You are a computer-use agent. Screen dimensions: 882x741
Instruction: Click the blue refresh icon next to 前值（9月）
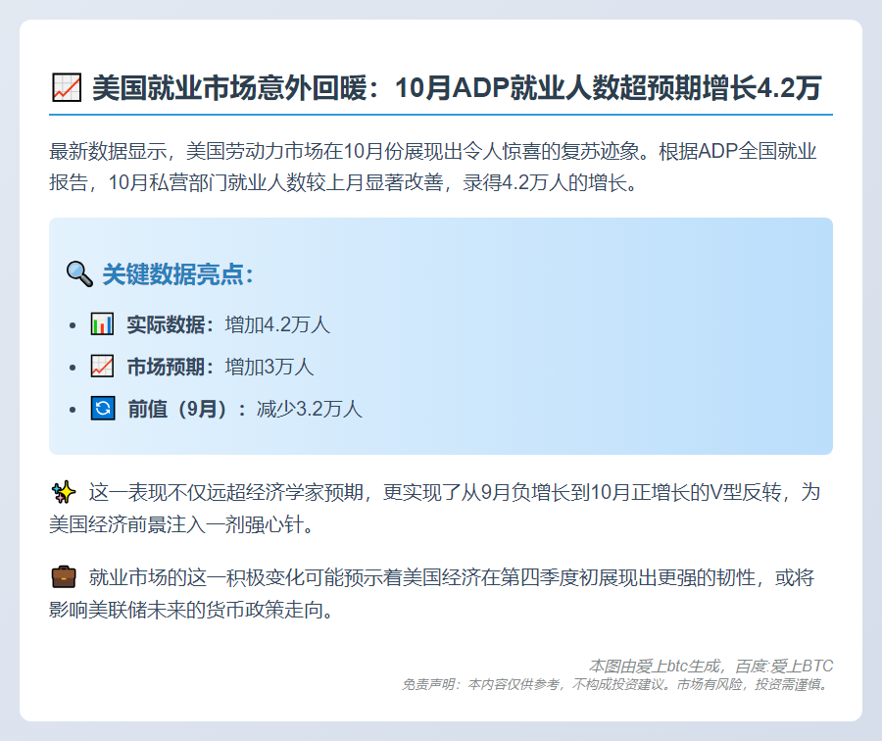[103, 410]
